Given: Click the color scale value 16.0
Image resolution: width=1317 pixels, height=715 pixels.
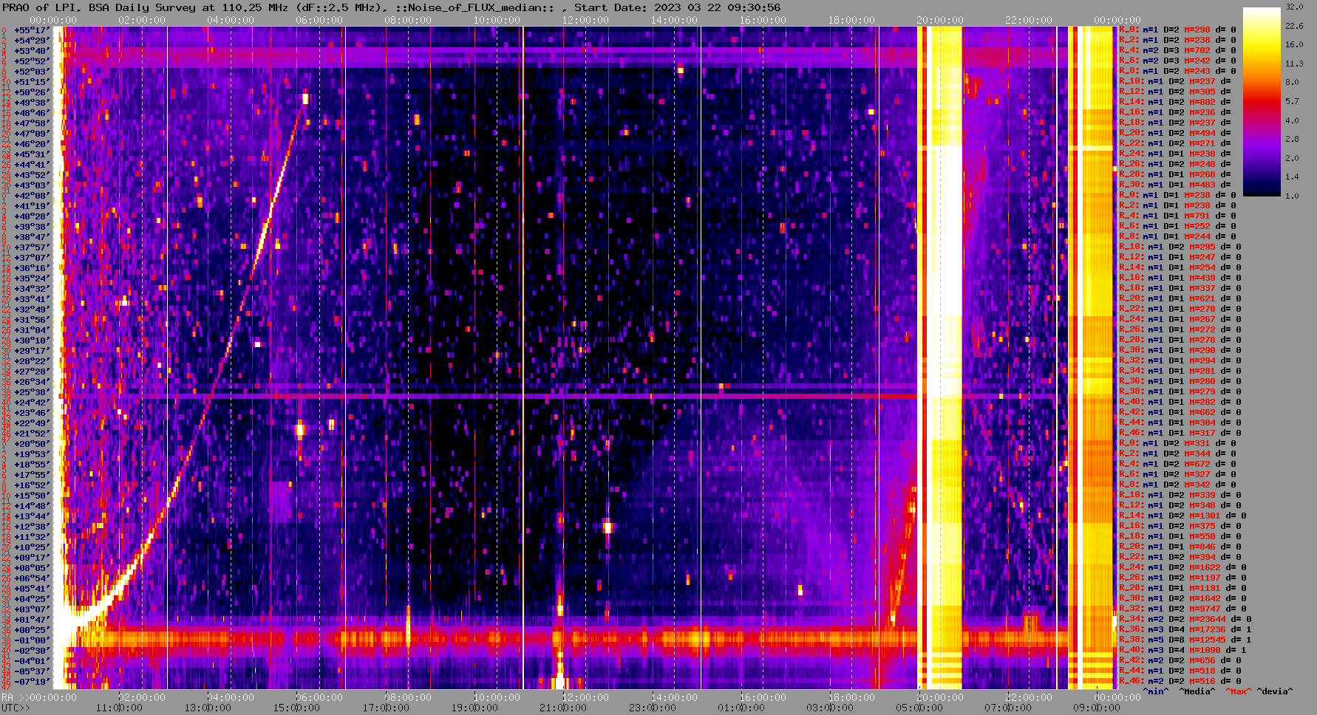Looking at the screenshot, I should coord(1294,44).
